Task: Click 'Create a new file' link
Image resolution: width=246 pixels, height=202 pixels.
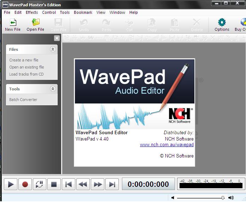Action: [x=24, y=60]
